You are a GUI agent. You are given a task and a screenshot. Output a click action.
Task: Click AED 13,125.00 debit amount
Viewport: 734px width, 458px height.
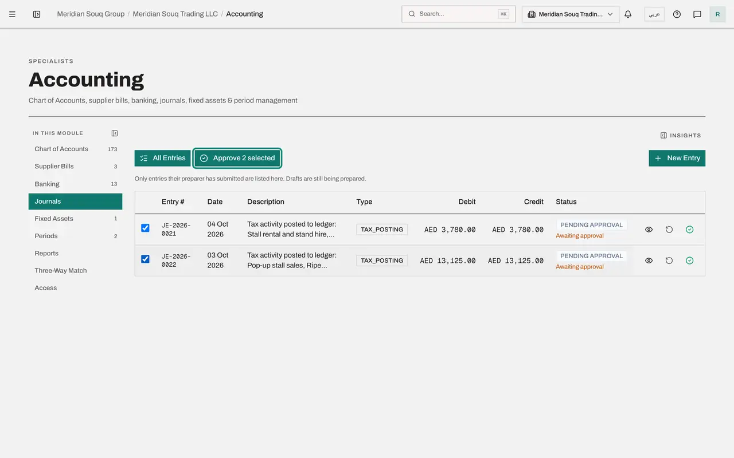tap(448, 260)
